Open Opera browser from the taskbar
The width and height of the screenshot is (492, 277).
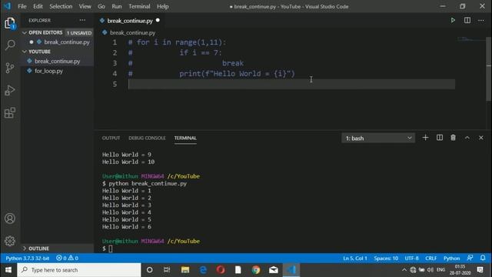tap(221, 270)
